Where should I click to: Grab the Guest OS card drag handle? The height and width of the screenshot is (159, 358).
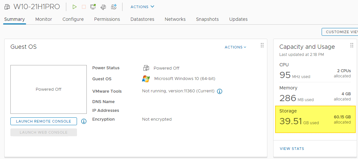pyautogui.click(x=262, y=46)
